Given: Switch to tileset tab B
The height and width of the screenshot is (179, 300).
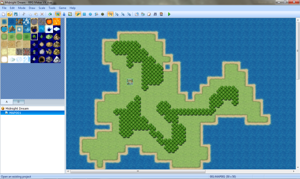Looking at the screenshot, I should pos(19,102).
